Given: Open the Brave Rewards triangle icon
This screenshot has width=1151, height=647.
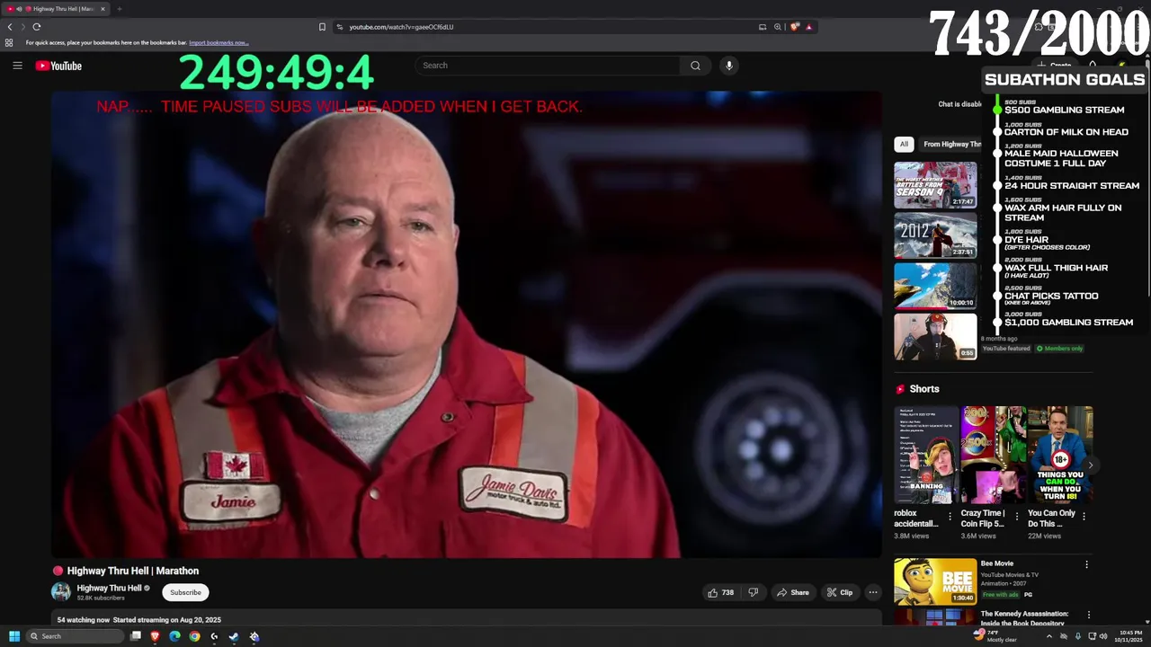Looking at the screenshot, I should pyautogui.click(x=808, y=27).
